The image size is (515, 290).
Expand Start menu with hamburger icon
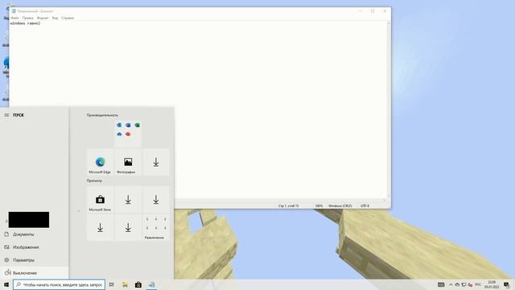tap(6, 115)
